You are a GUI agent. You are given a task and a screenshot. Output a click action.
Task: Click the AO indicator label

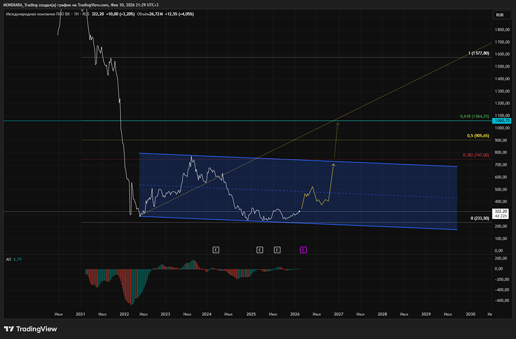click(9, 260)
